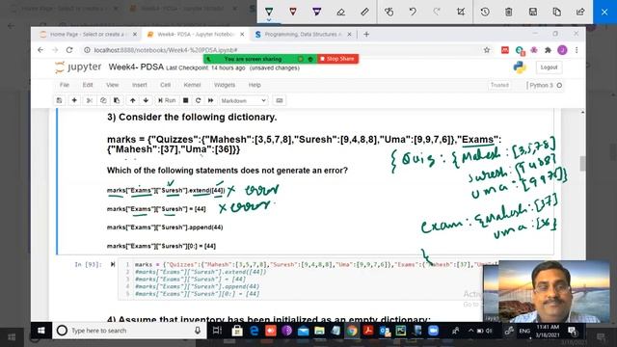The width and height of the screenshot is (617, 347).
Task: Run the In [93] code cell
Action: [x=113, y=264]
